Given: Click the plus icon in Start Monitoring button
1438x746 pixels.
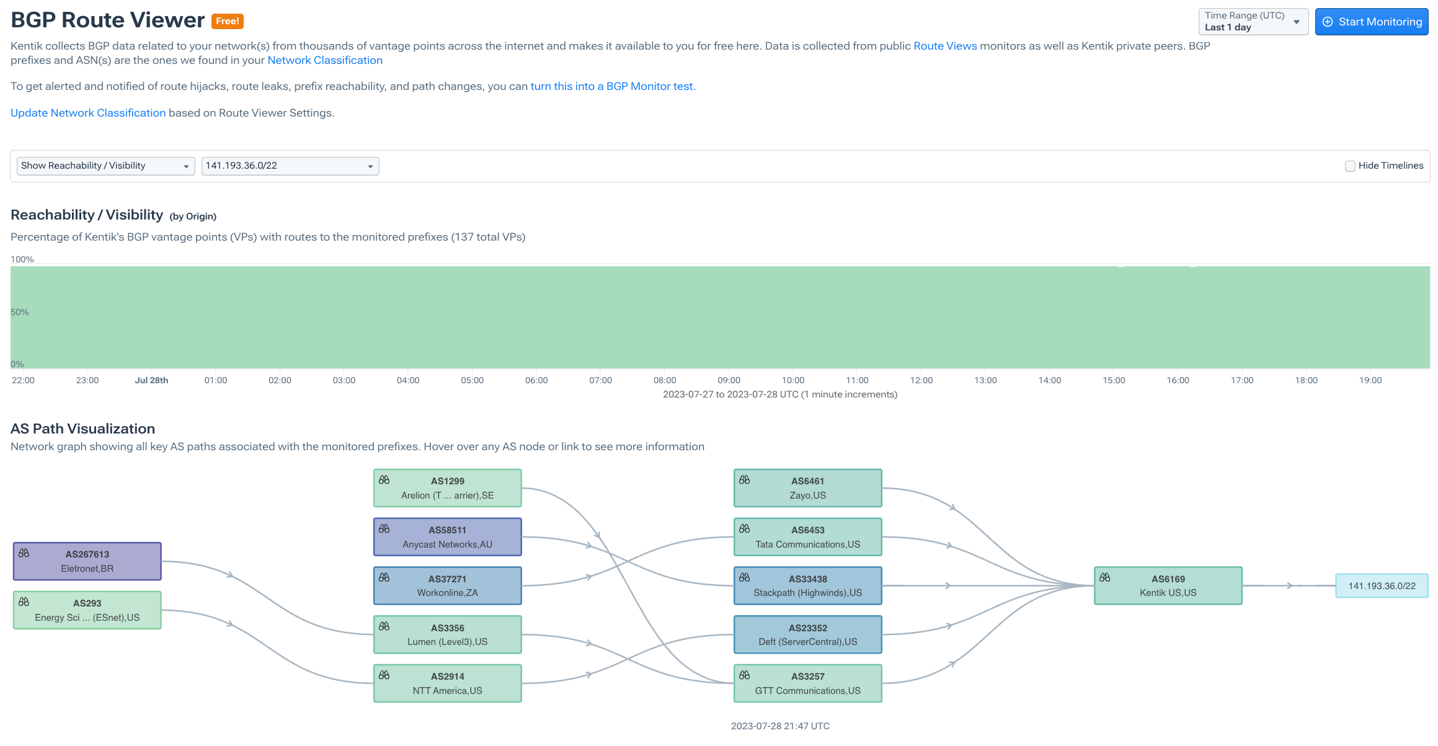Looking at the screenshot, I should [1327, 22].
